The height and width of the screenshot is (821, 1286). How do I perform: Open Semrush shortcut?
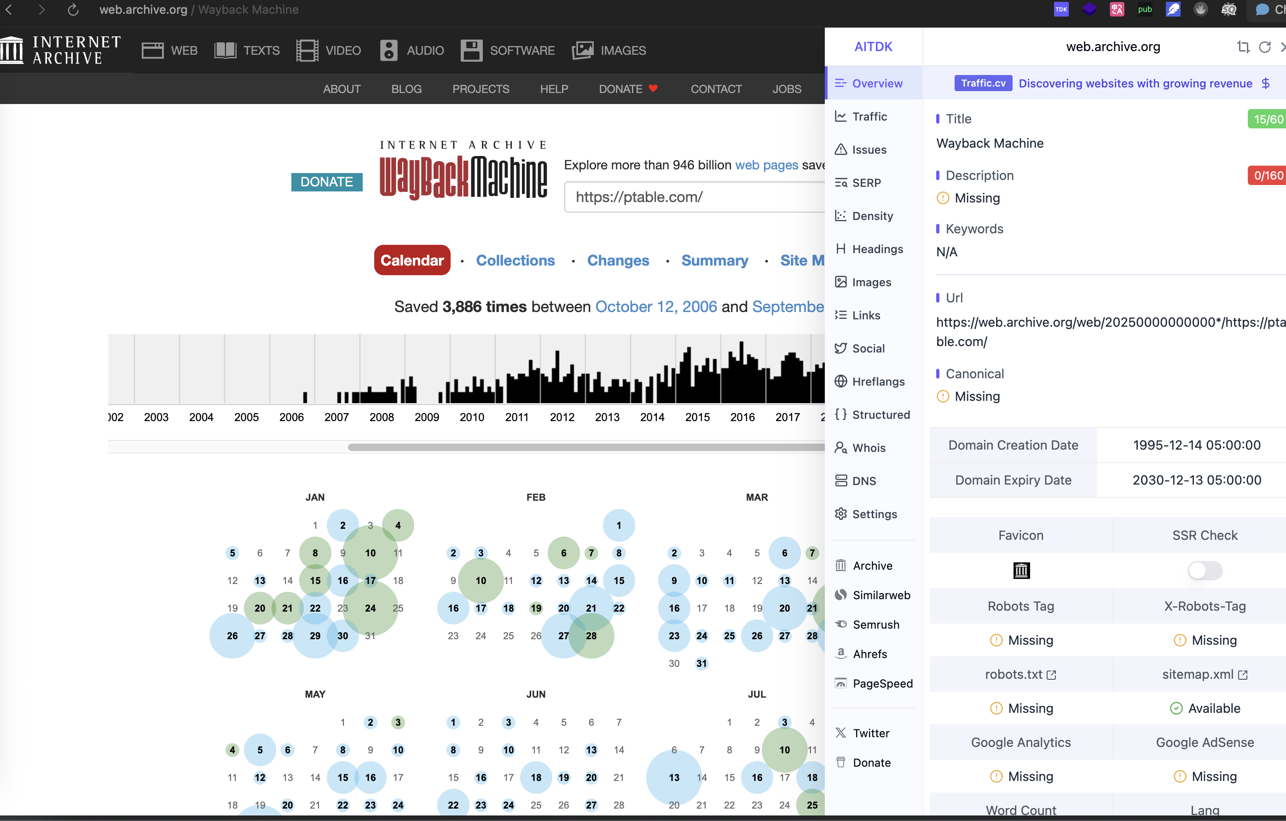click(x=874, y=624)
